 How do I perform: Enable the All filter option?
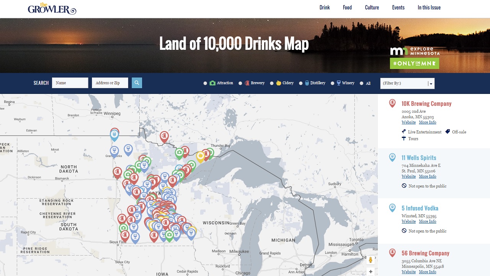click(361, 83)
